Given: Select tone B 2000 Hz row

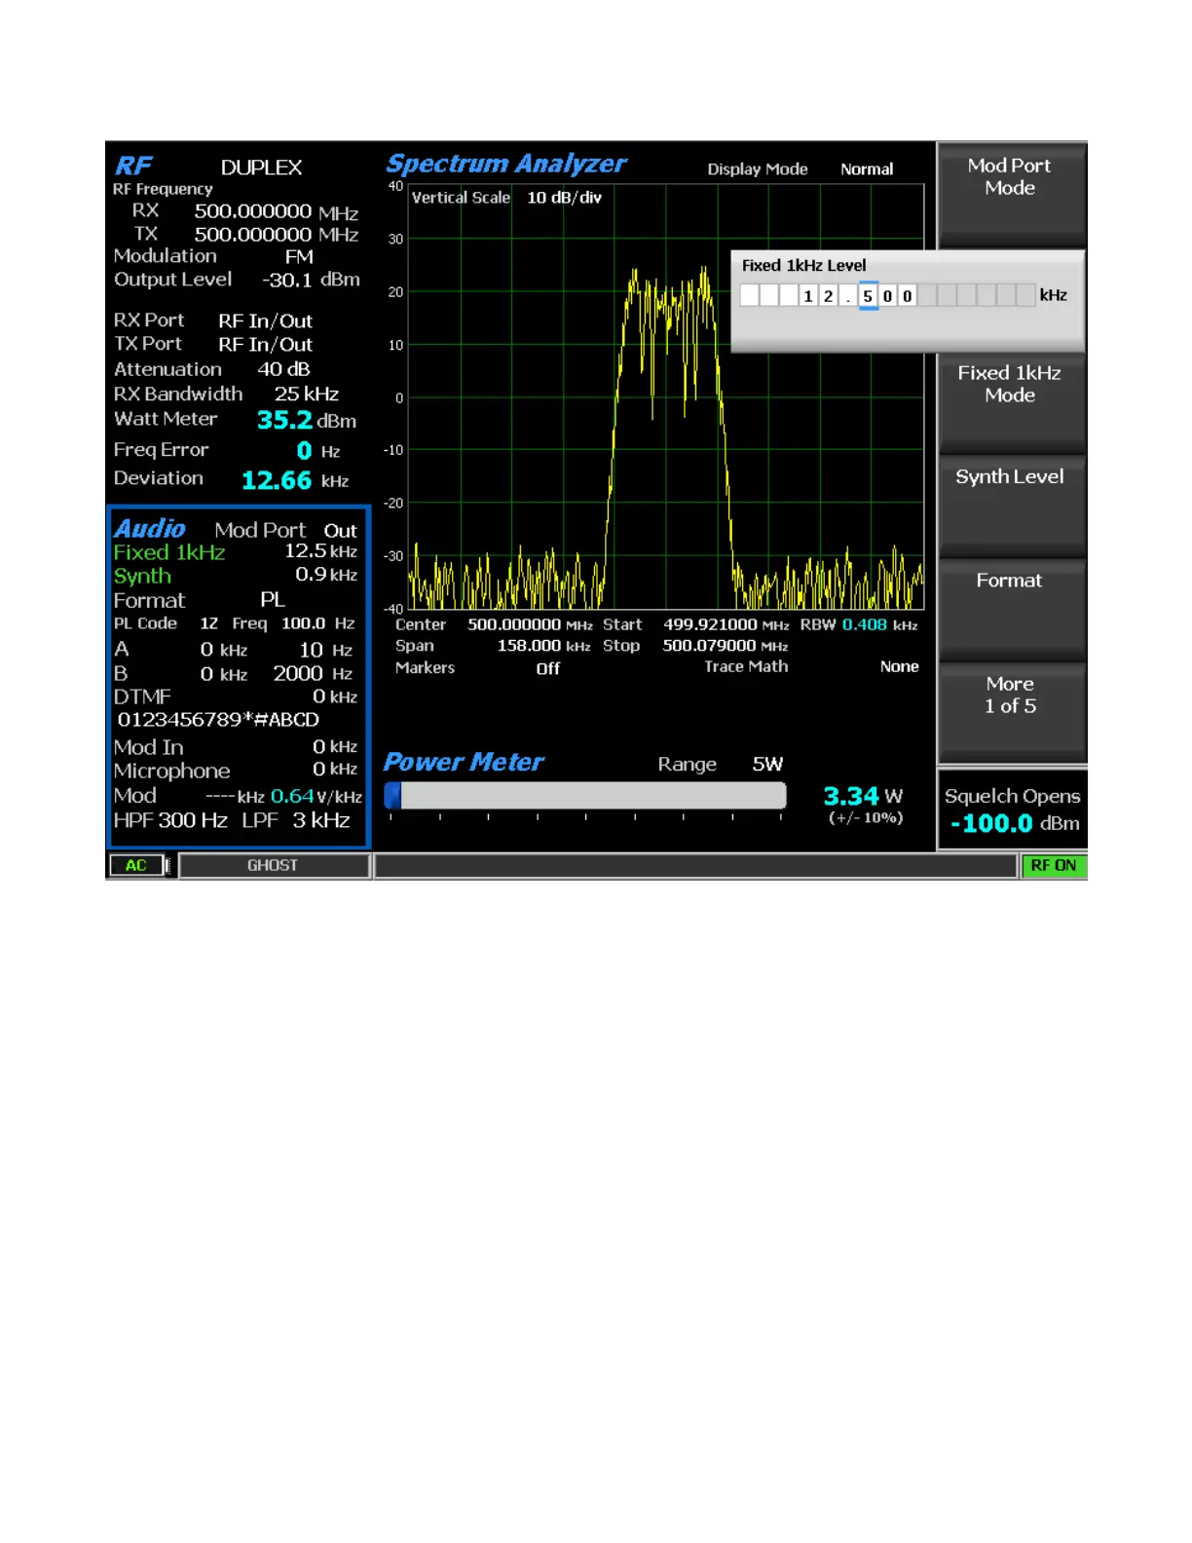Looking at the screenshot, I should tap(236, 674).
